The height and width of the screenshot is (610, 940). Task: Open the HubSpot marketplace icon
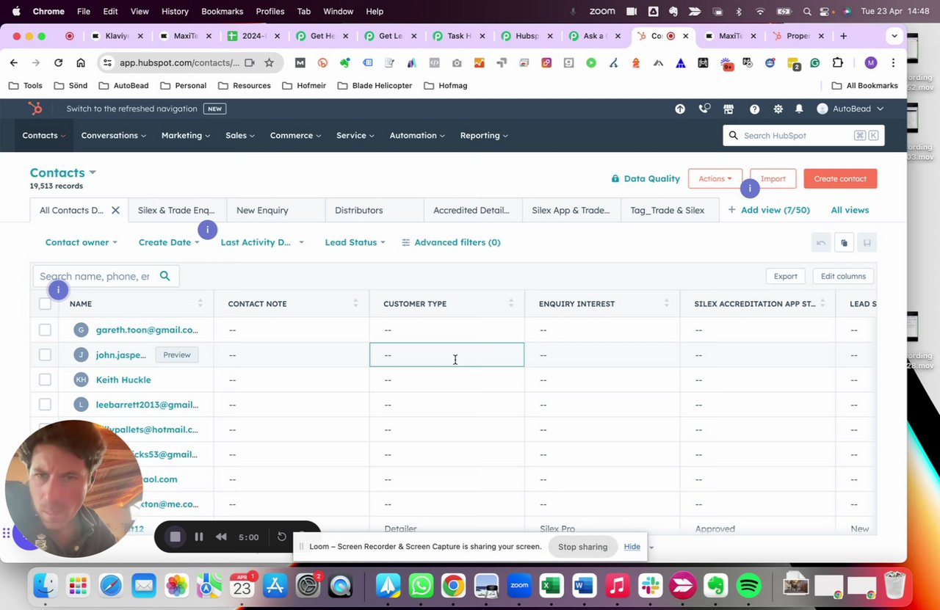pos(728,109)
